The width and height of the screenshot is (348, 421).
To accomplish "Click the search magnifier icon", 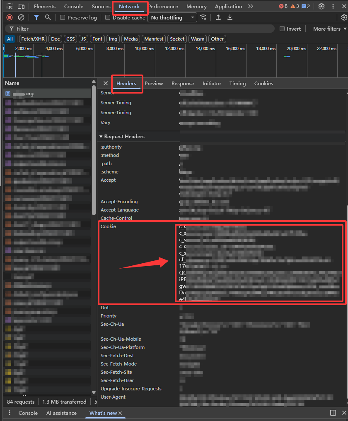I will pos(48,17).
